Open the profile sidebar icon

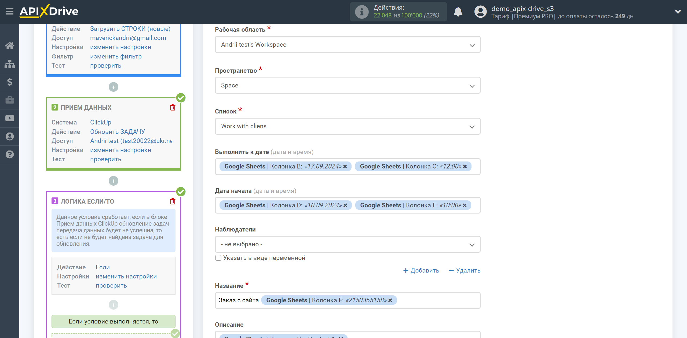tap(10, 136)
